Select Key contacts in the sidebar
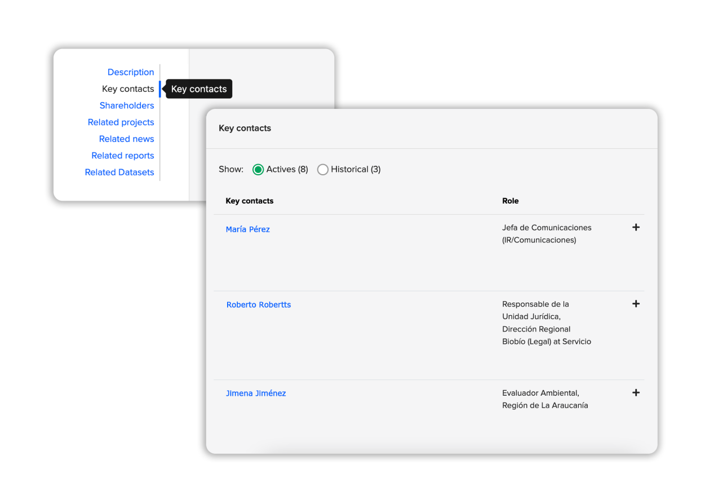 point(128,89)
